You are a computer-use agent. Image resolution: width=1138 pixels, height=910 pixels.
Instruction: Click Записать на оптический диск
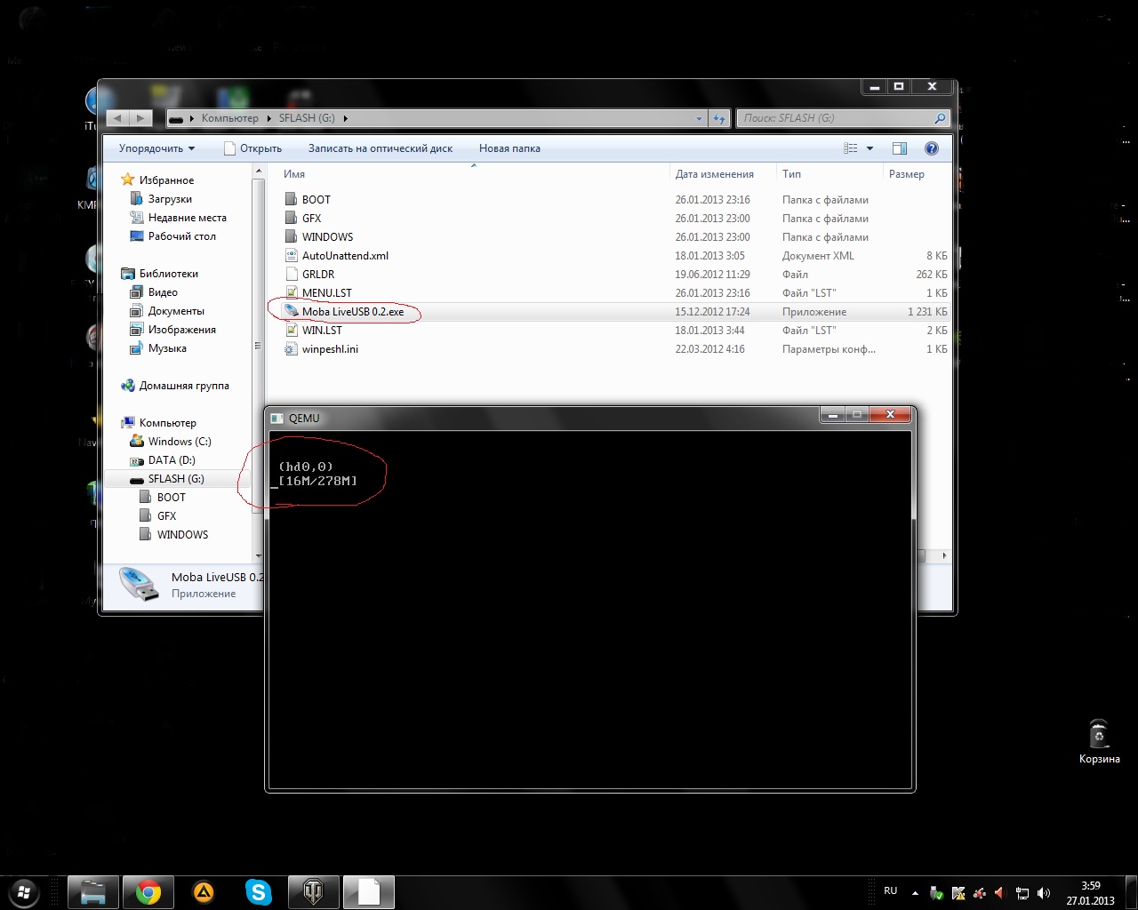[x=381, y=148]
